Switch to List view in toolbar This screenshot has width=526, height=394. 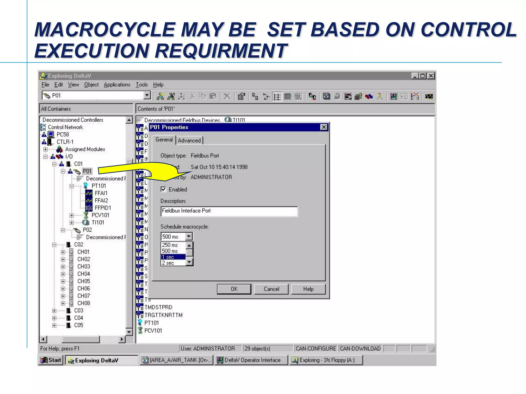pos(277,96)
